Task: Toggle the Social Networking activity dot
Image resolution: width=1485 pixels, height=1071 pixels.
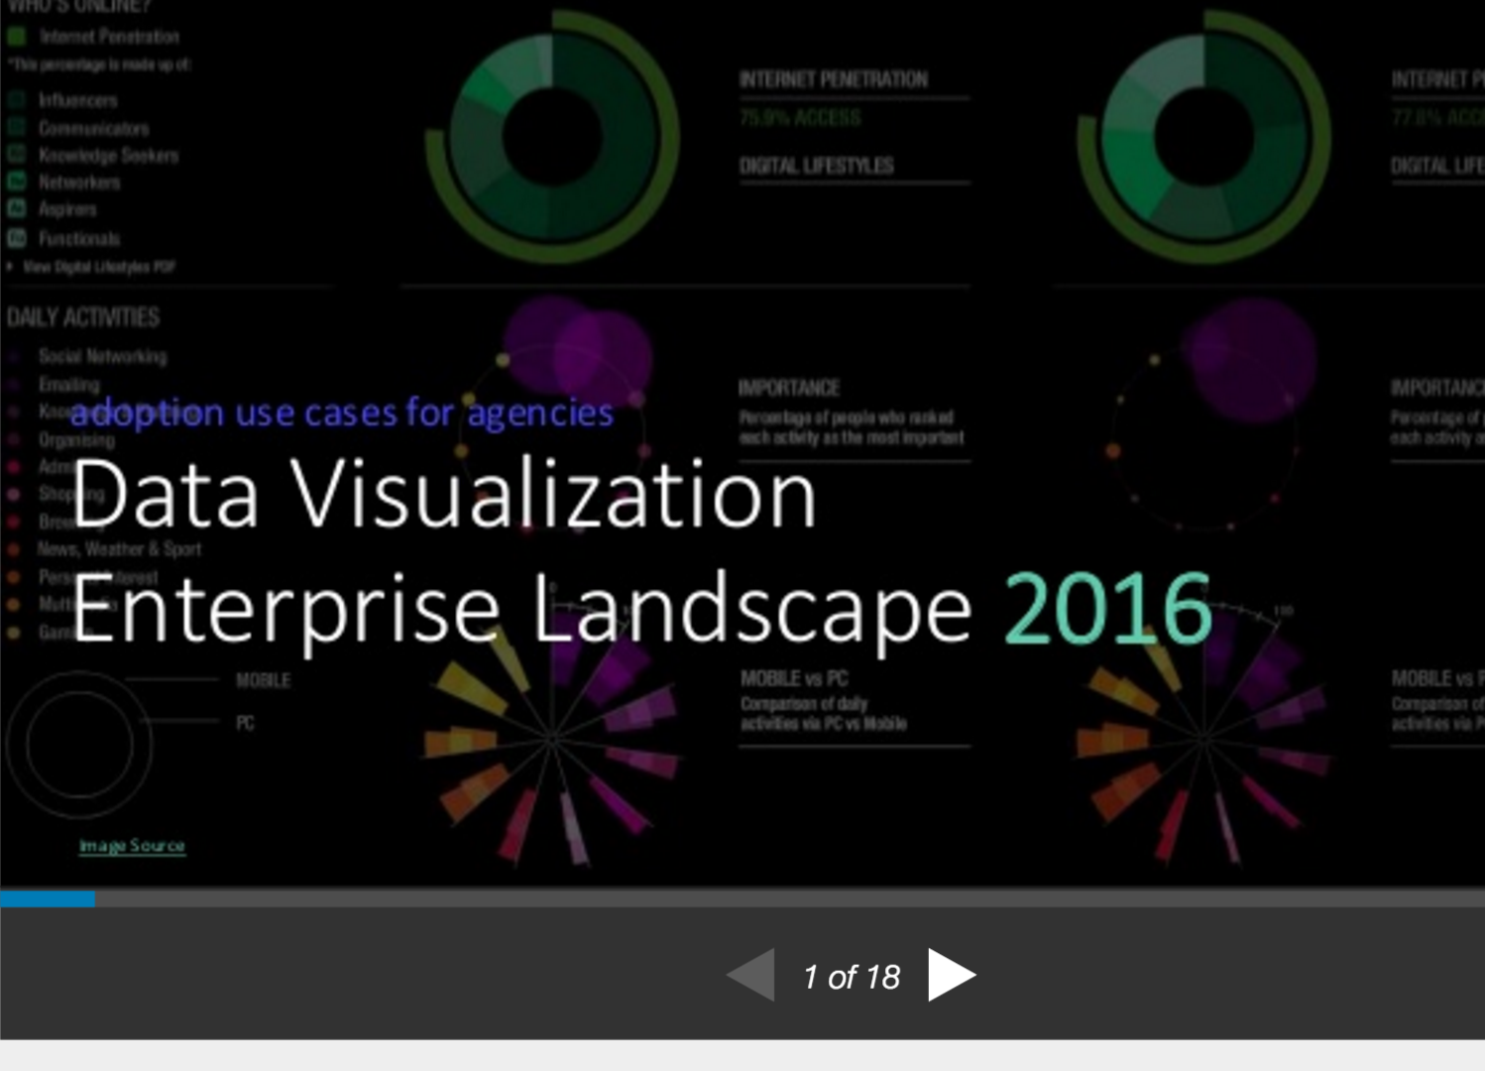Action: 13,356
